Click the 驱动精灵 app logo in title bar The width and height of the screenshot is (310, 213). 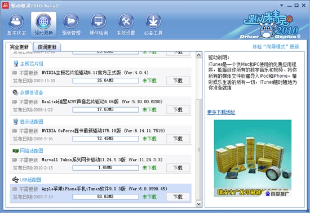coord(5,6)
